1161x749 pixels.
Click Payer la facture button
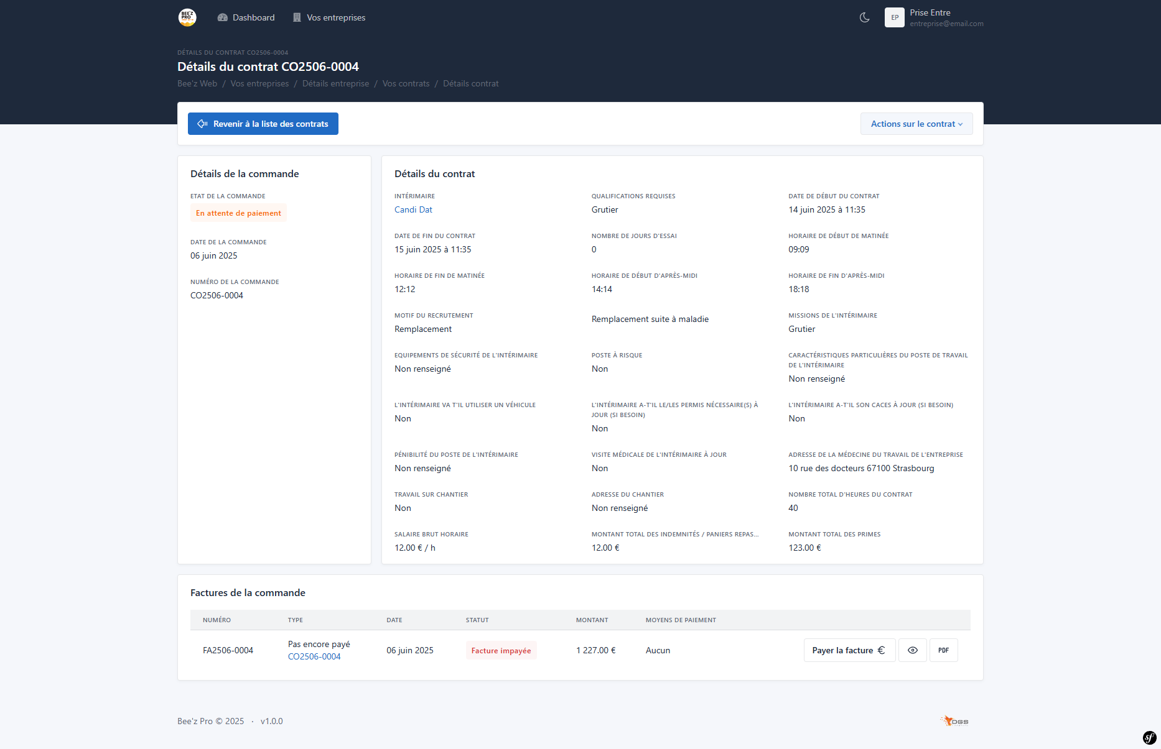849,650
